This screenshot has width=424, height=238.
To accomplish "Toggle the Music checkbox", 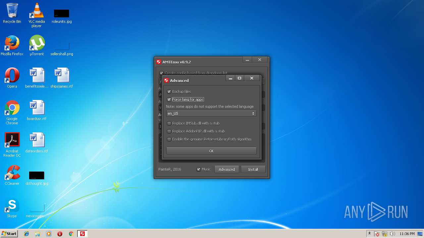I will (x=198, y=169).
